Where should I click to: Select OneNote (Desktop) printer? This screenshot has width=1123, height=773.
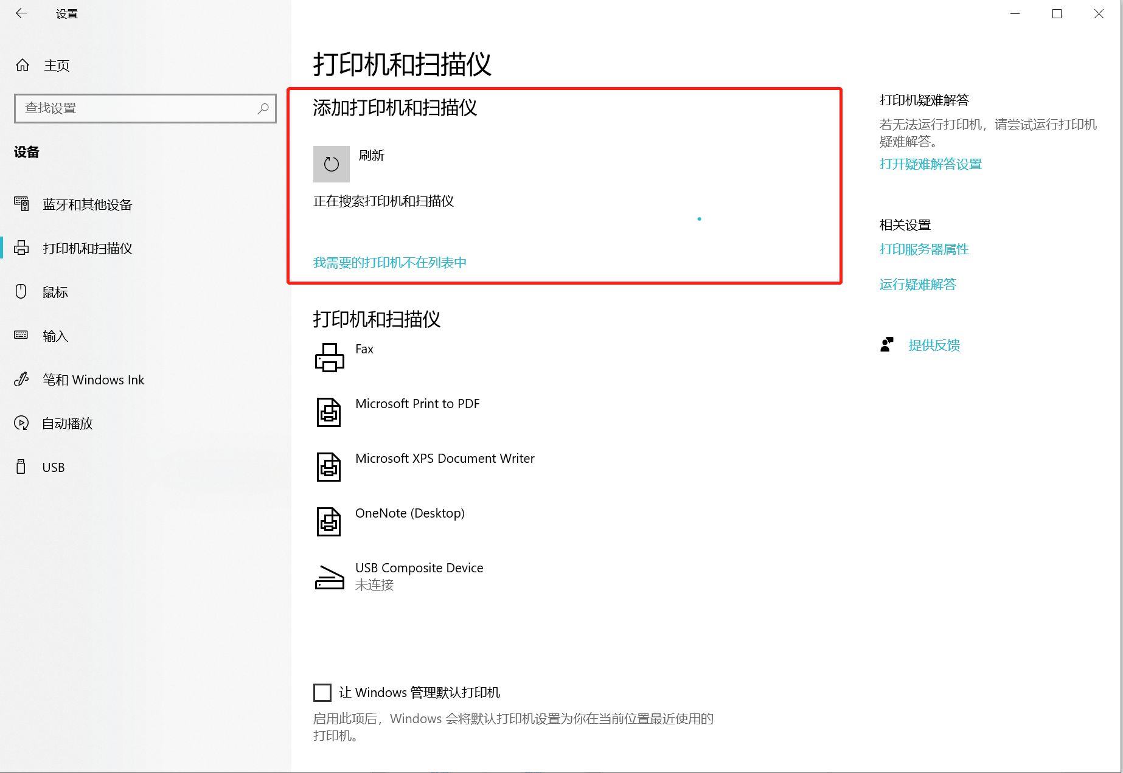point(409,513)
